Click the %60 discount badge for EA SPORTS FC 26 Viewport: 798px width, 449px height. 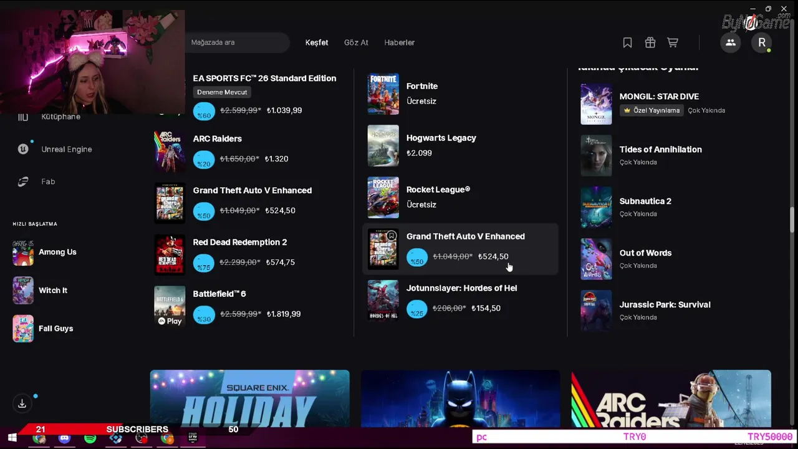204,112
